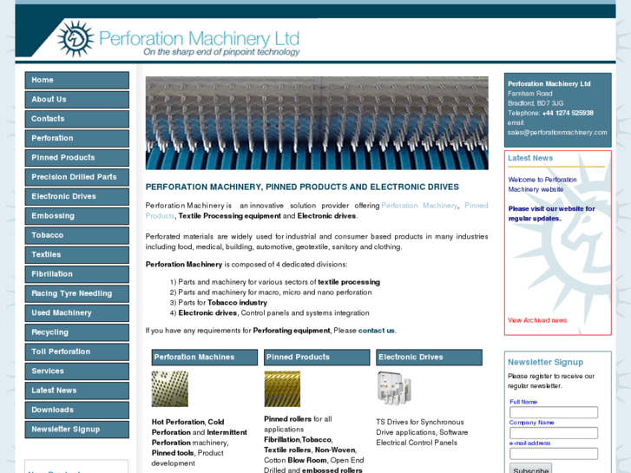Click the TS Drives description text
The height and width of the screenshot is (473, 631).
pyautogui.click(x=422, y=432)
